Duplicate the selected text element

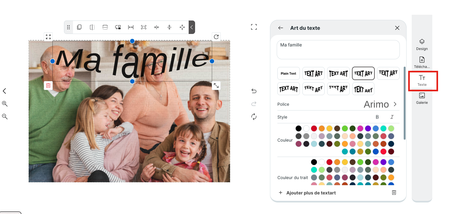(x=79, y=27)
